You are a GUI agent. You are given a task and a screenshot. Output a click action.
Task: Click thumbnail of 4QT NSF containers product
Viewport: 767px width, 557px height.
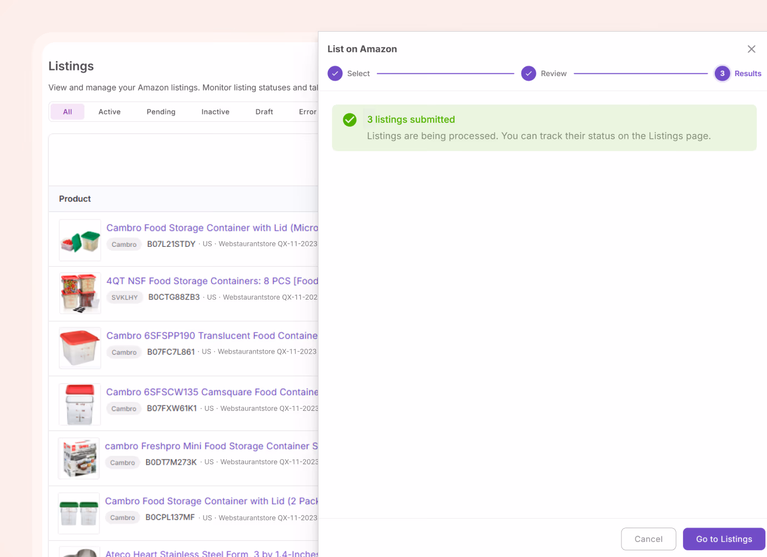[80, 293]
